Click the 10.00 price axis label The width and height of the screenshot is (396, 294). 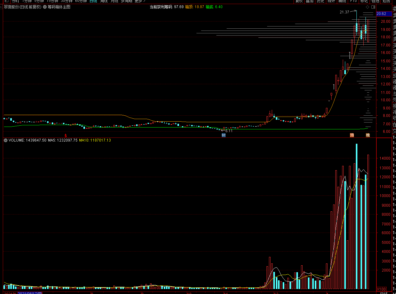click(386, 100)
